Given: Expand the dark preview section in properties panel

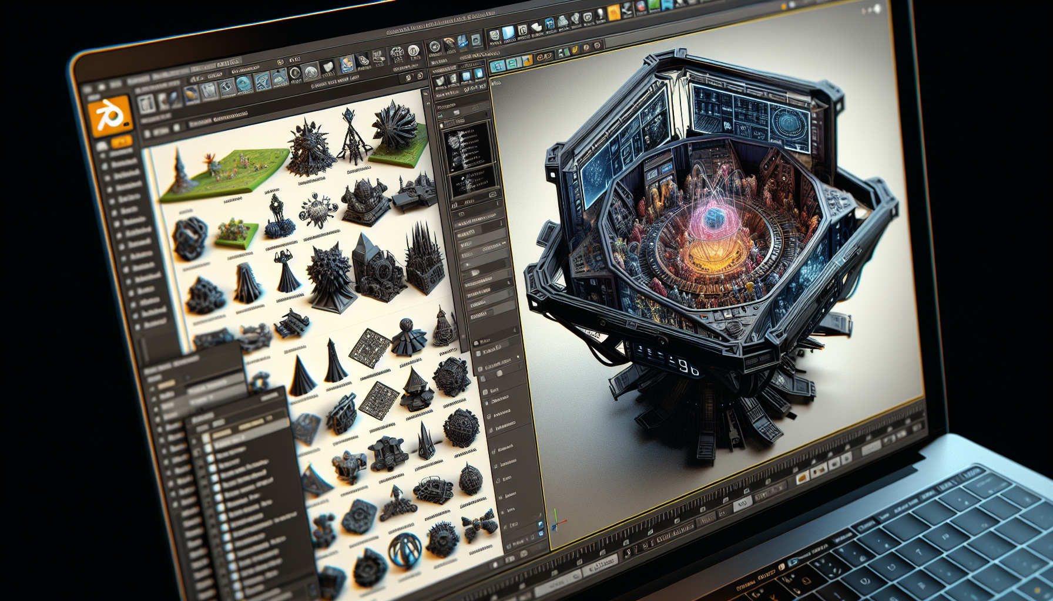Looking at the screenshot, I should pos(468,146).
